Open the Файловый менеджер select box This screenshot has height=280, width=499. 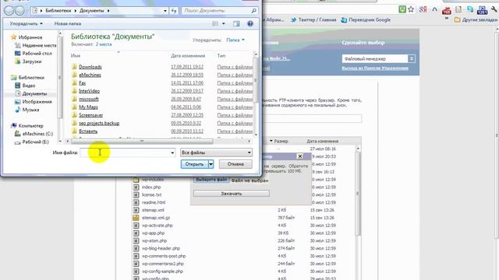tap(378, 59)
